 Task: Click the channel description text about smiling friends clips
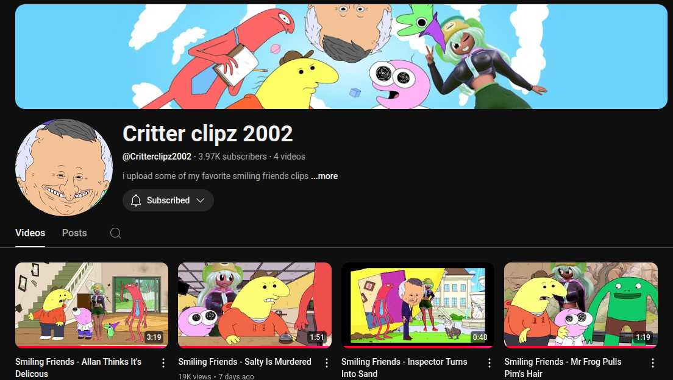215,176
